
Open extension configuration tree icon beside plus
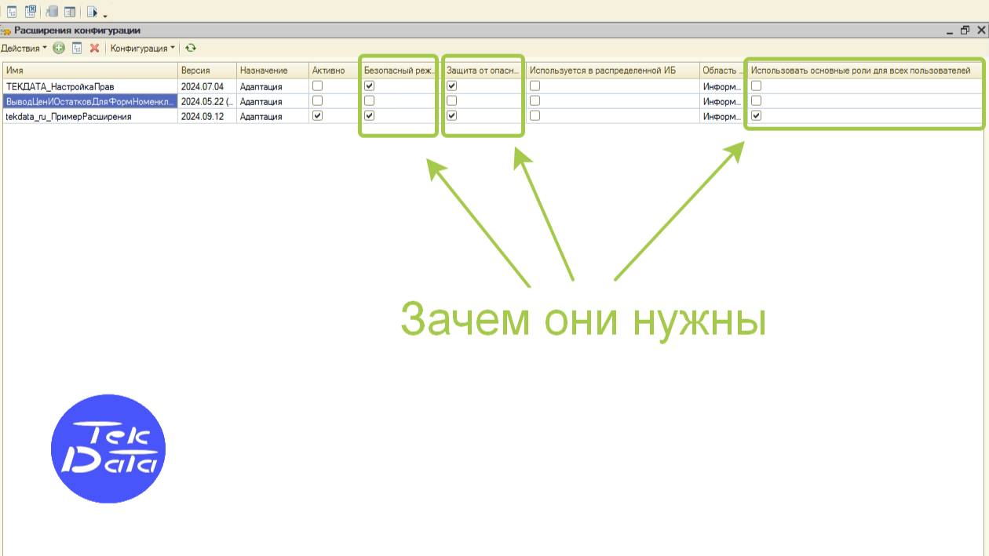[x=77, y=48]
